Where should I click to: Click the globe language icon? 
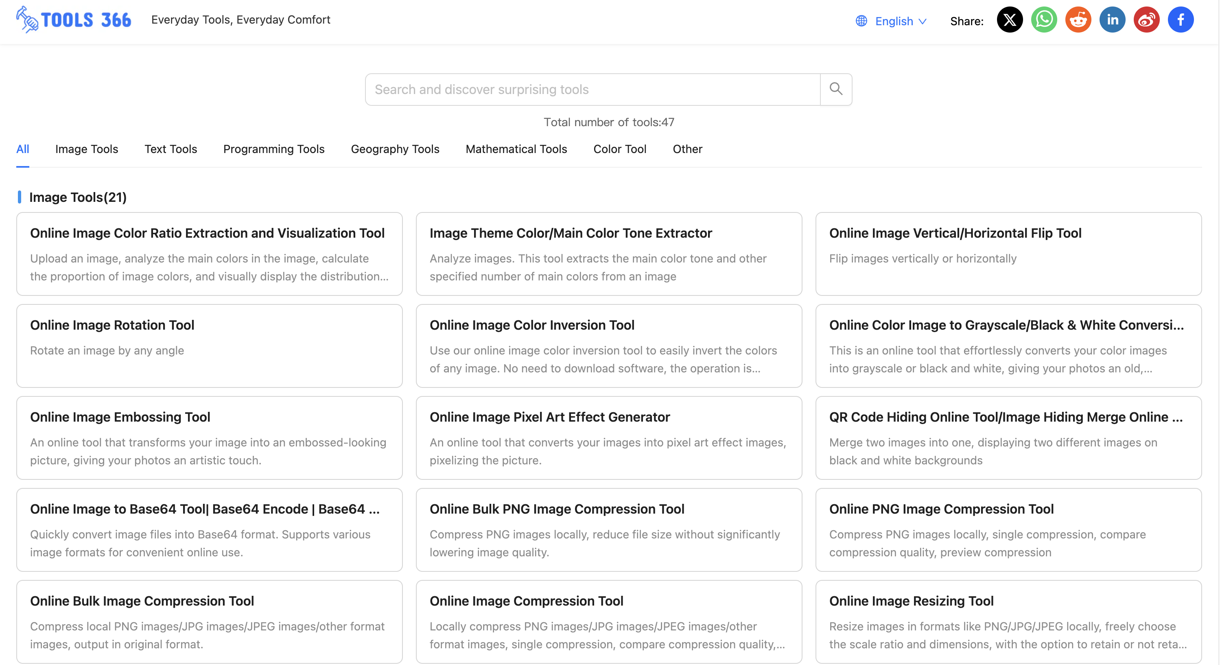tap(861, 21)
